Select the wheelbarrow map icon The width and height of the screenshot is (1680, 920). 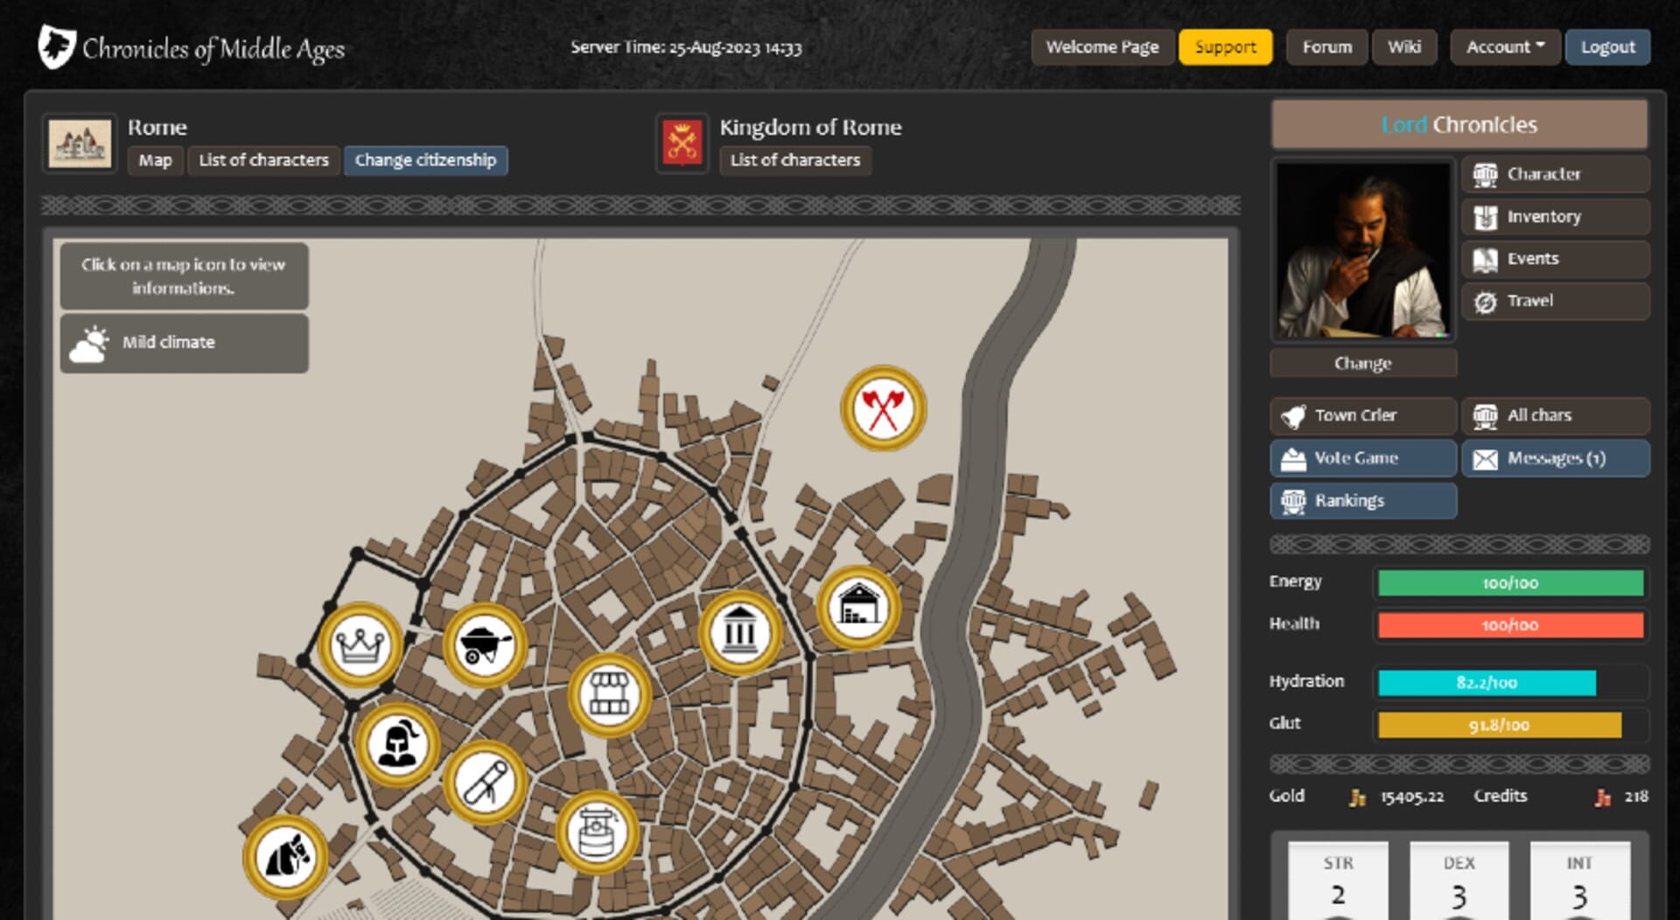coord(485,645)
